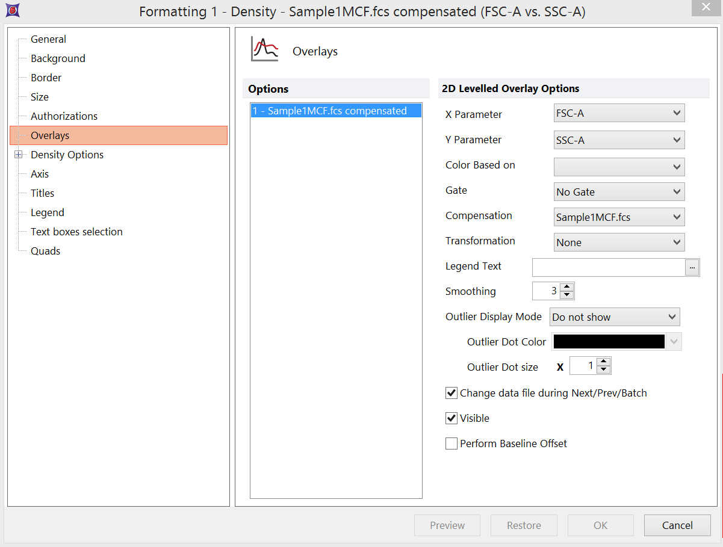The image size is (723, 547).
Task: Enable Perform Baseline Offset option
Action: coord(451,443)
